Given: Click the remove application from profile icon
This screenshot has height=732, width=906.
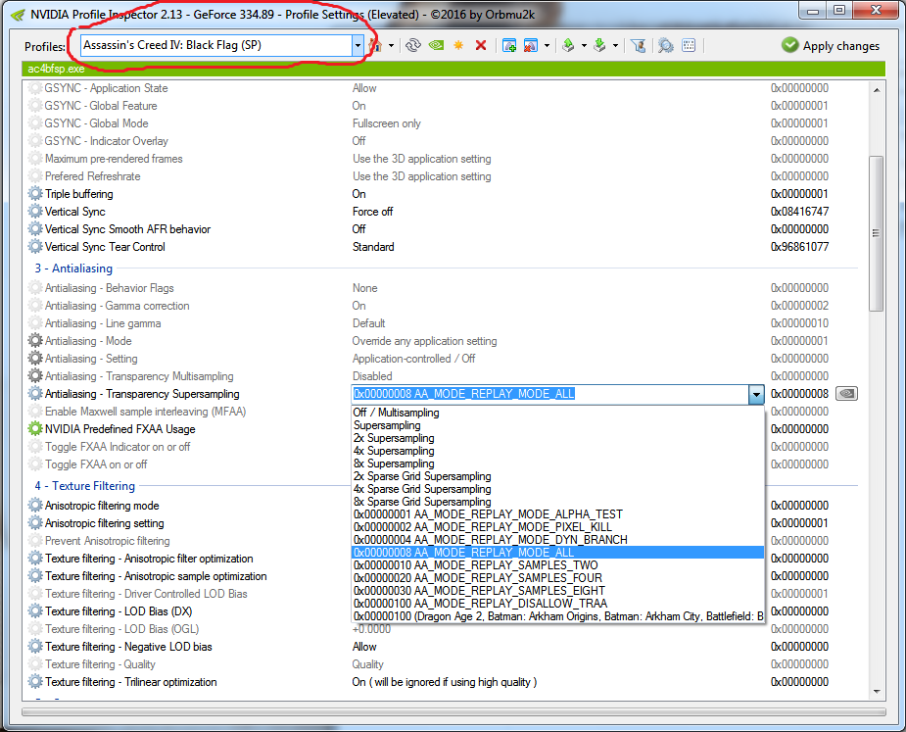Looking at the screenshot, I should (x=531, y=45).
